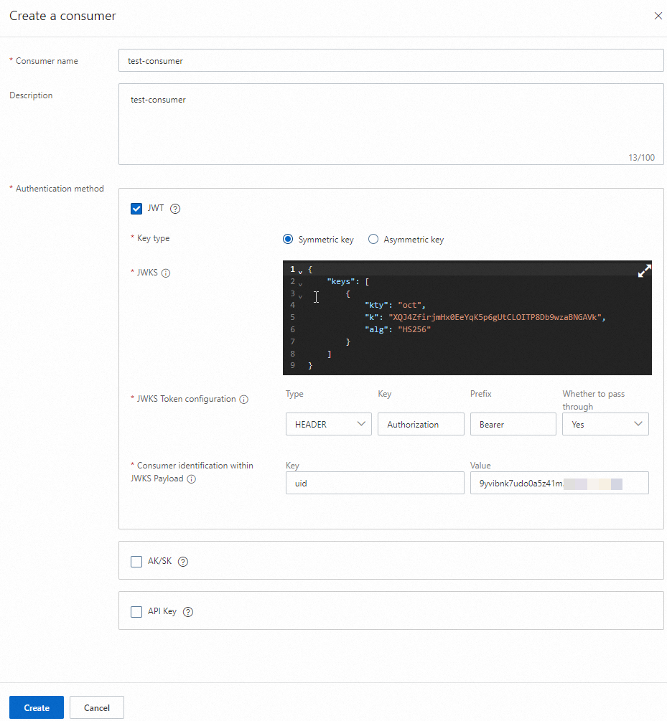Enable AK/SK authentication
The image size is (667, 721).
pos(136,562)
